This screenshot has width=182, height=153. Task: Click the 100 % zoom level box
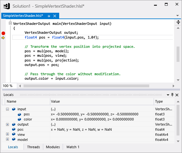point(10,86)
